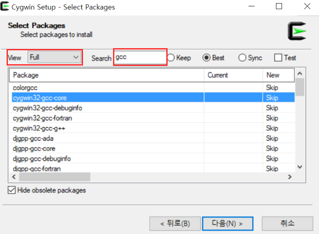Minimize the Cygwin Setup window
Screen dimensions: 319x234
coord(251,6)
